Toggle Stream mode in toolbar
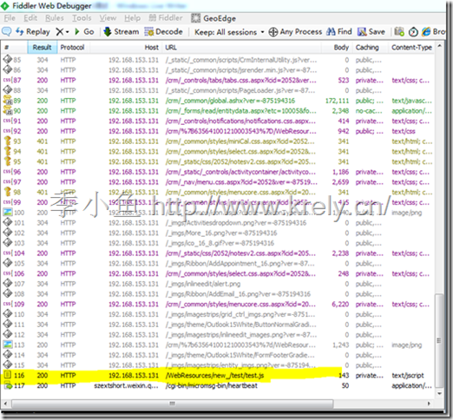 (121, 31)
